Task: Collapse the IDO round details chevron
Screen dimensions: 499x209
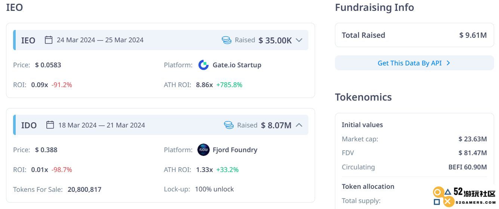Action: (x=299, y=125)
